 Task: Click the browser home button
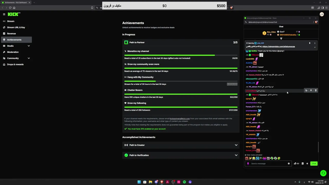click(14, 8)
